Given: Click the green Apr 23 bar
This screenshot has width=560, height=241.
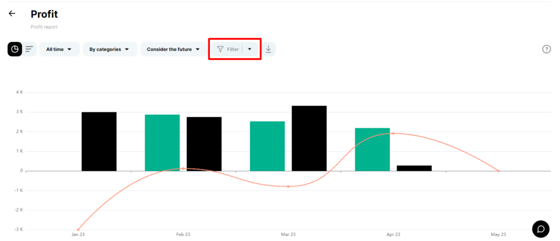Looking at the screenshot, I should (x=372, y=149).
